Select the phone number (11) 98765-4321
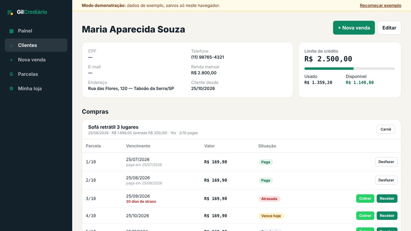The height and width of the screenshot is (231, 411). pos(207,57)
